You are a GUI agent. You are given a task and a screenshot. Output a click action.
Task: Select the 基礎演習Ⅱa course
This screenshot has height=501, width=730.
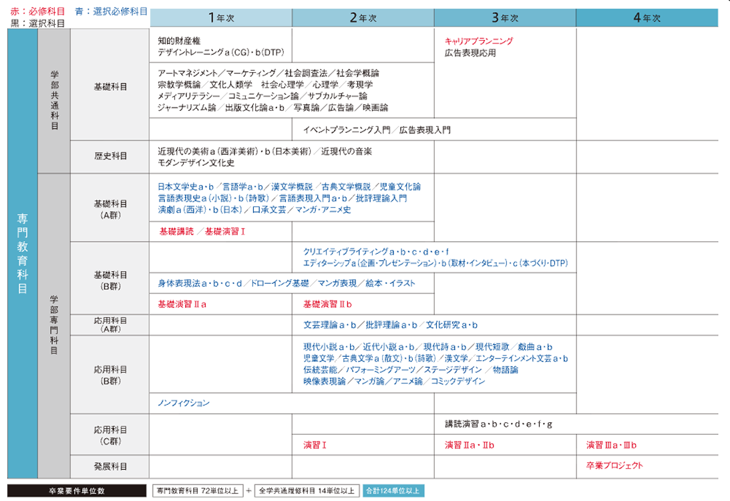(181, 304)
